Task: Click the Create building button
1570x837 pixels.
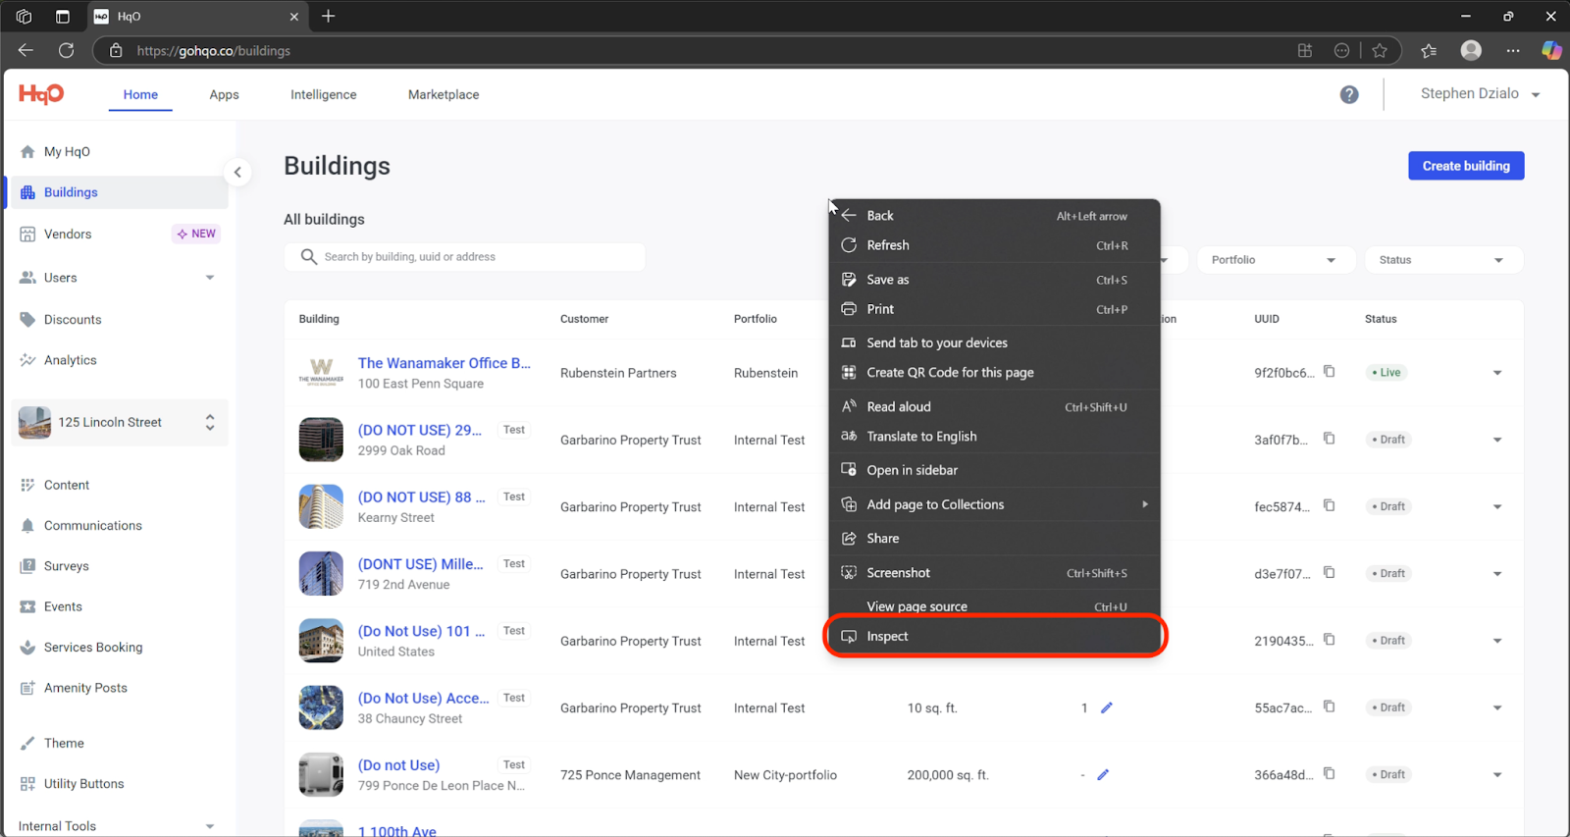Action: tap(1465, 166)
